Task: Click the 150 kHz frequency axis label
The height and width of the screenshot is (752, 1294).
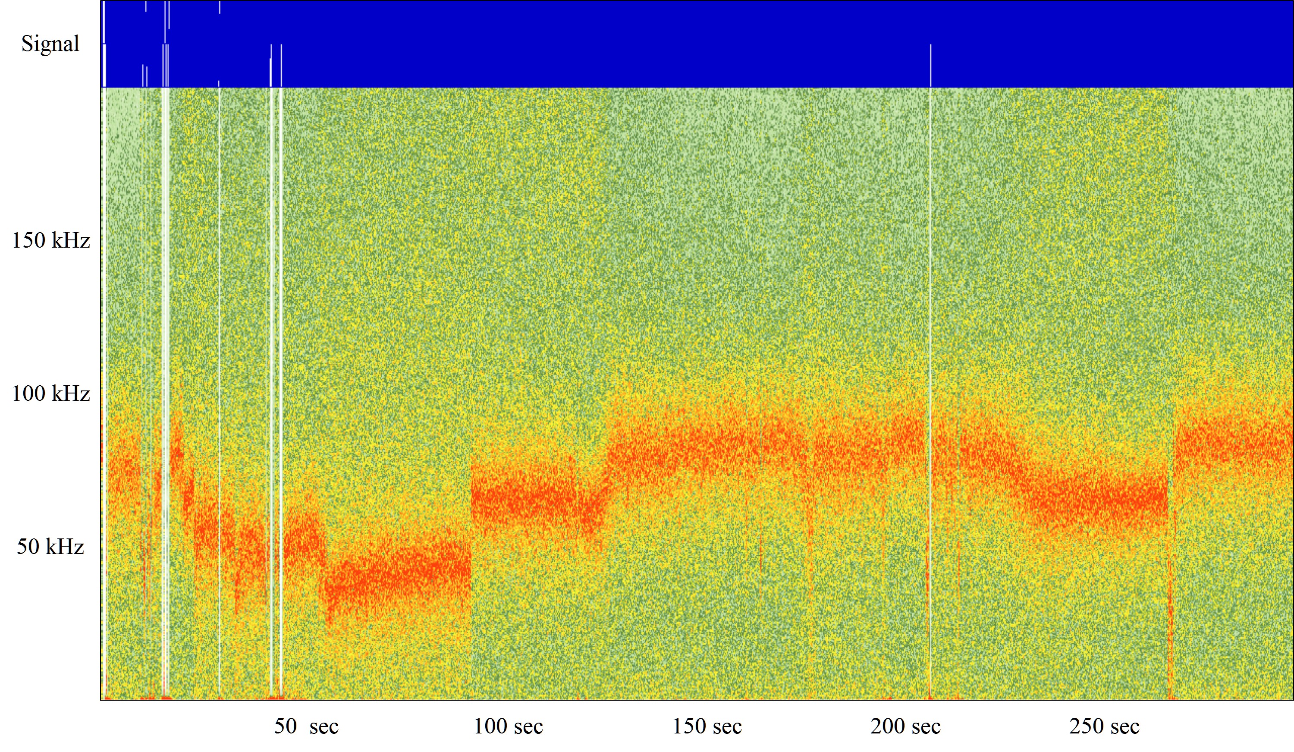Action: coord(50,240)
